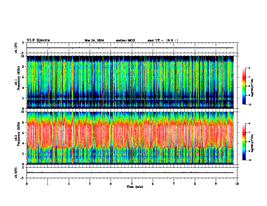Image resolution: width=267 pixels, height=206 pixels.
Task: Click the 6 kHz tick on ch.2 axis
Action: [x=24, y=133]
